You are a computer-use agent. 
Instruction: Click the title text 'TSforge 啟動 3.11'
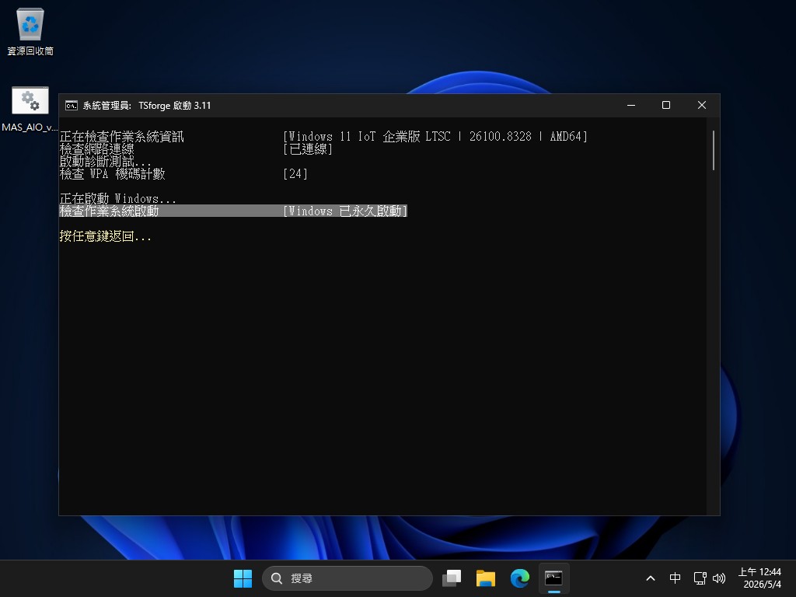coord(175,106)
